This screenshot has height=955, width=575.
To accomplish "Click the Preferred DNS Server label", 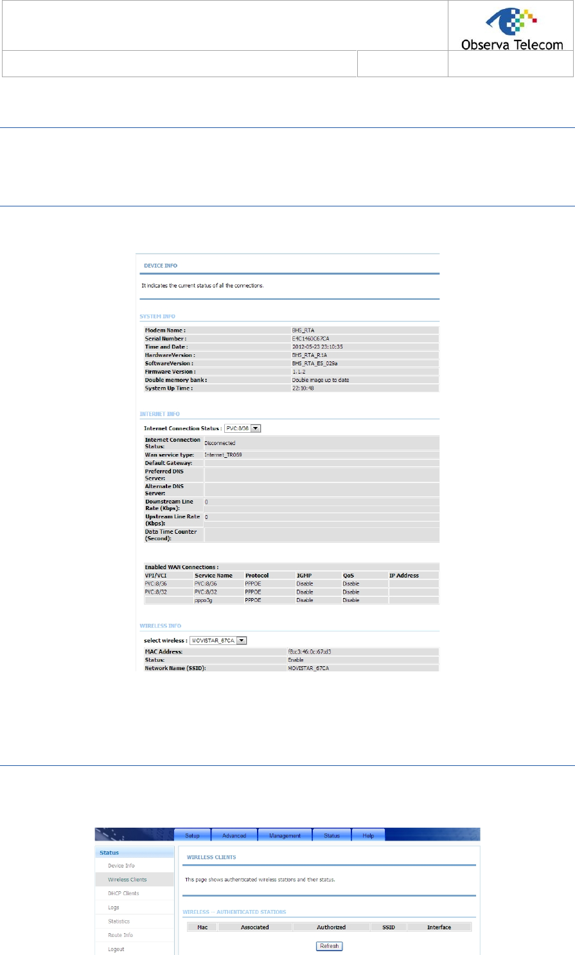I will [x=164, y=475].
